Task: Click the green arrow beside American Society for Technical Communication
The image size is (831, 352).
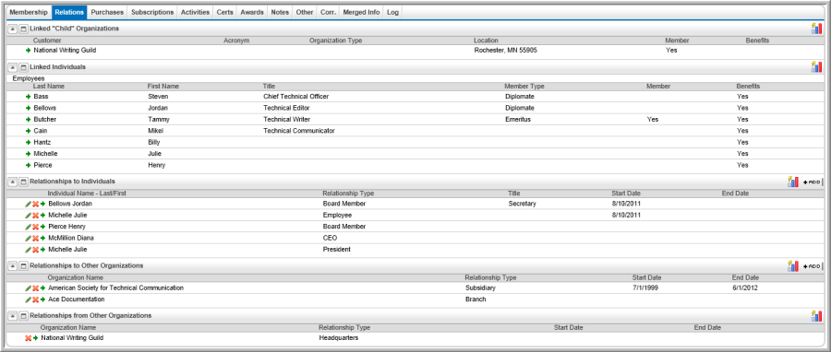Action: point(42,288)
